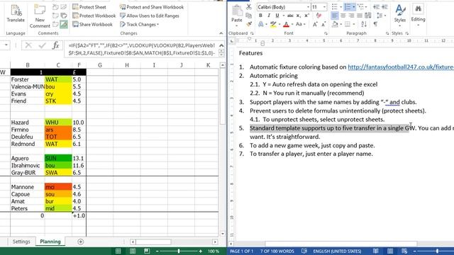The height and width of the screenshot is (255, 454).
Task: Click the Translate icon in Excel
Action: (16, 13)
